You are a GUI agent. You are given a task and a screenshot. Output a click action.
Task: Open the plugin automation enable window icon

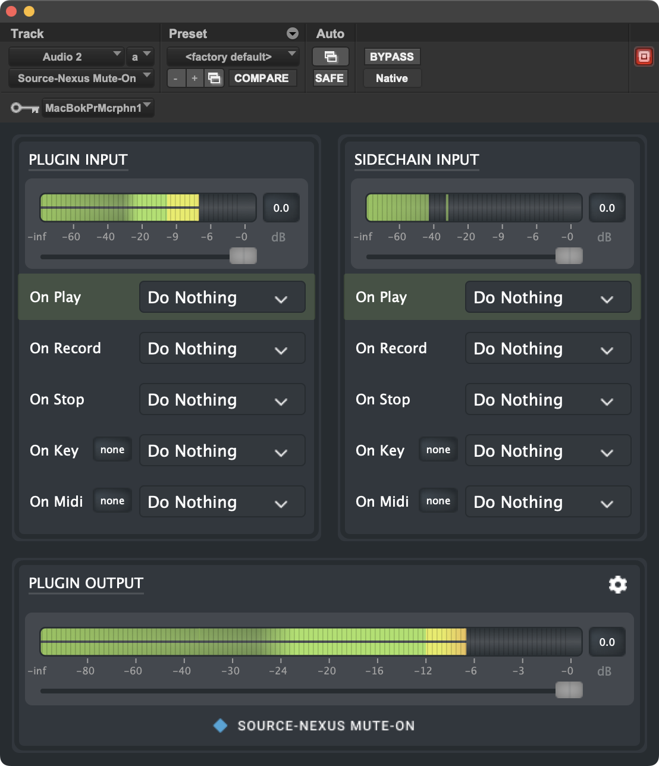[x=330, y=57]
